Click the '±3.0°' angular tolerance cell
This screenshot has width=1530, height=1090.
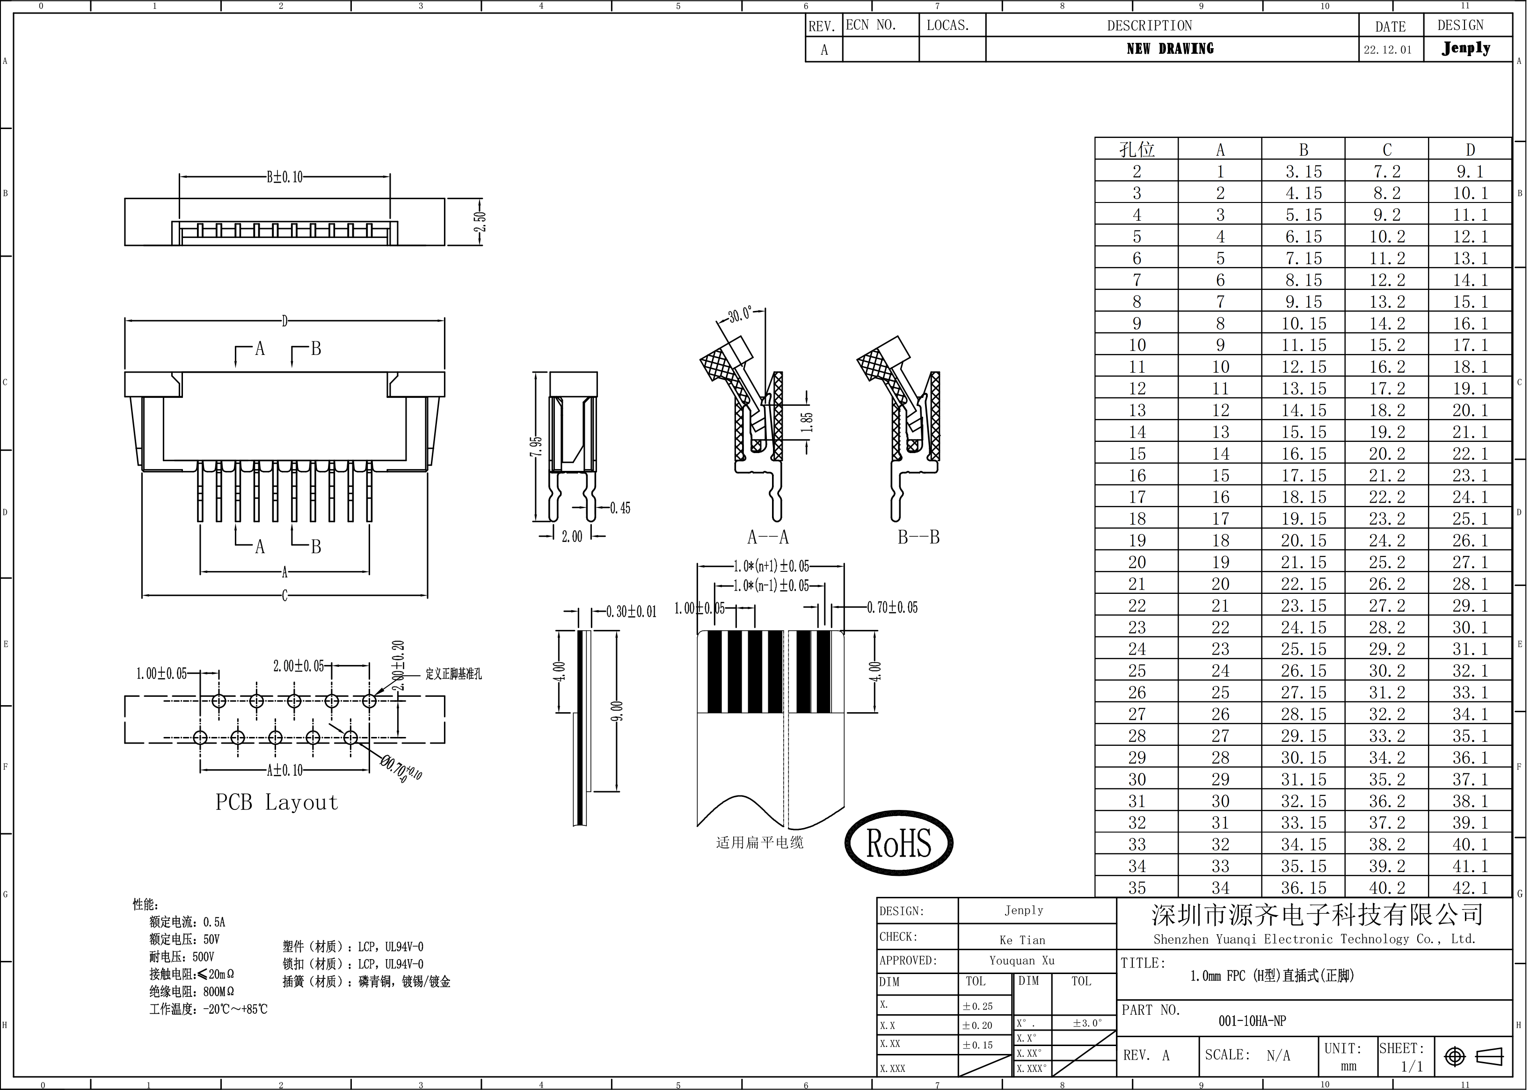(1087, 1024)
